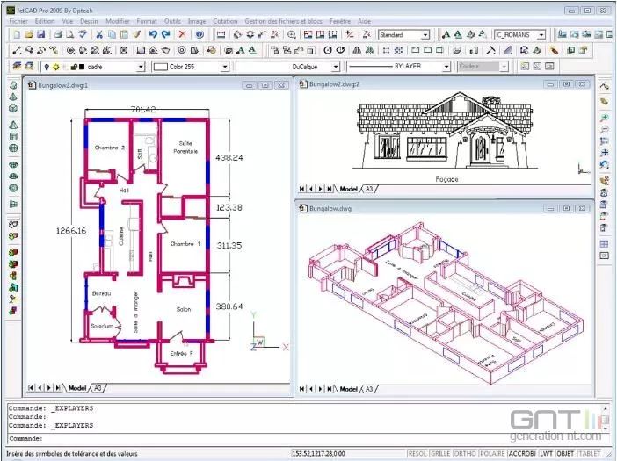The height and width of the screenshot is (461, 617).
Task: Toggle ORTHO mode in status bar
Action: (465, 454)
